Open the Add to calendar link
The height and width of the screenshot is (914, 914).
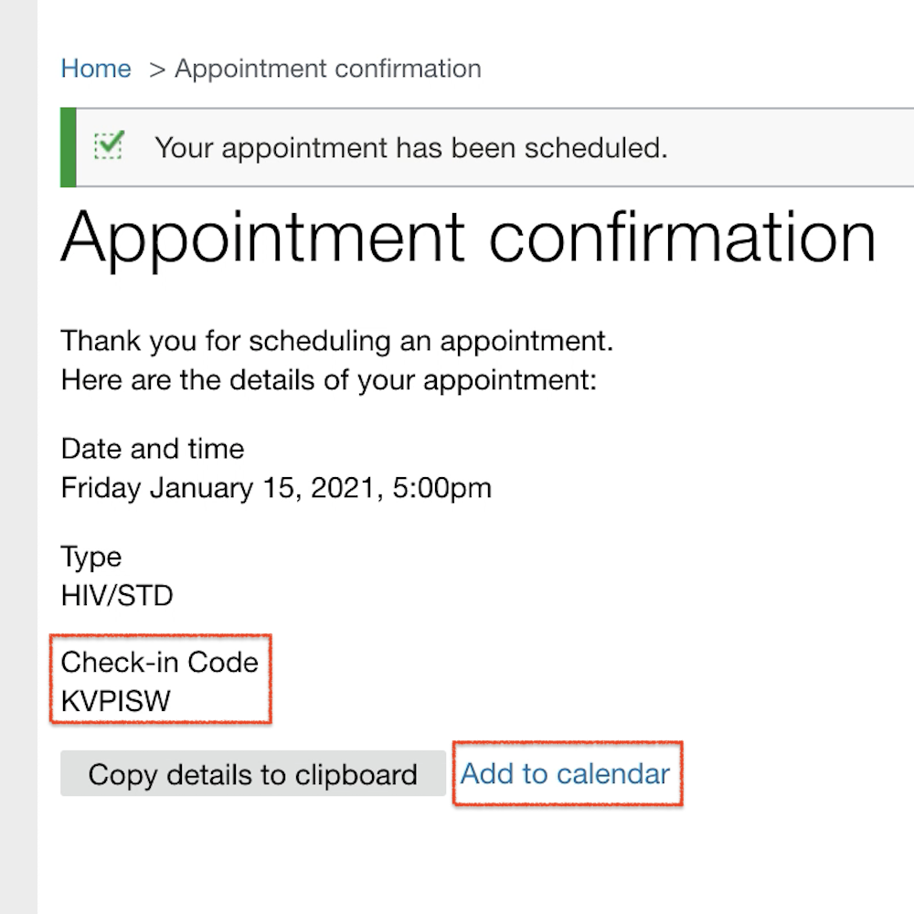pos(565,774)
